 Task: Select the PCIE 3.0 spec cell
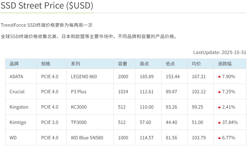[x=50, y=123]
